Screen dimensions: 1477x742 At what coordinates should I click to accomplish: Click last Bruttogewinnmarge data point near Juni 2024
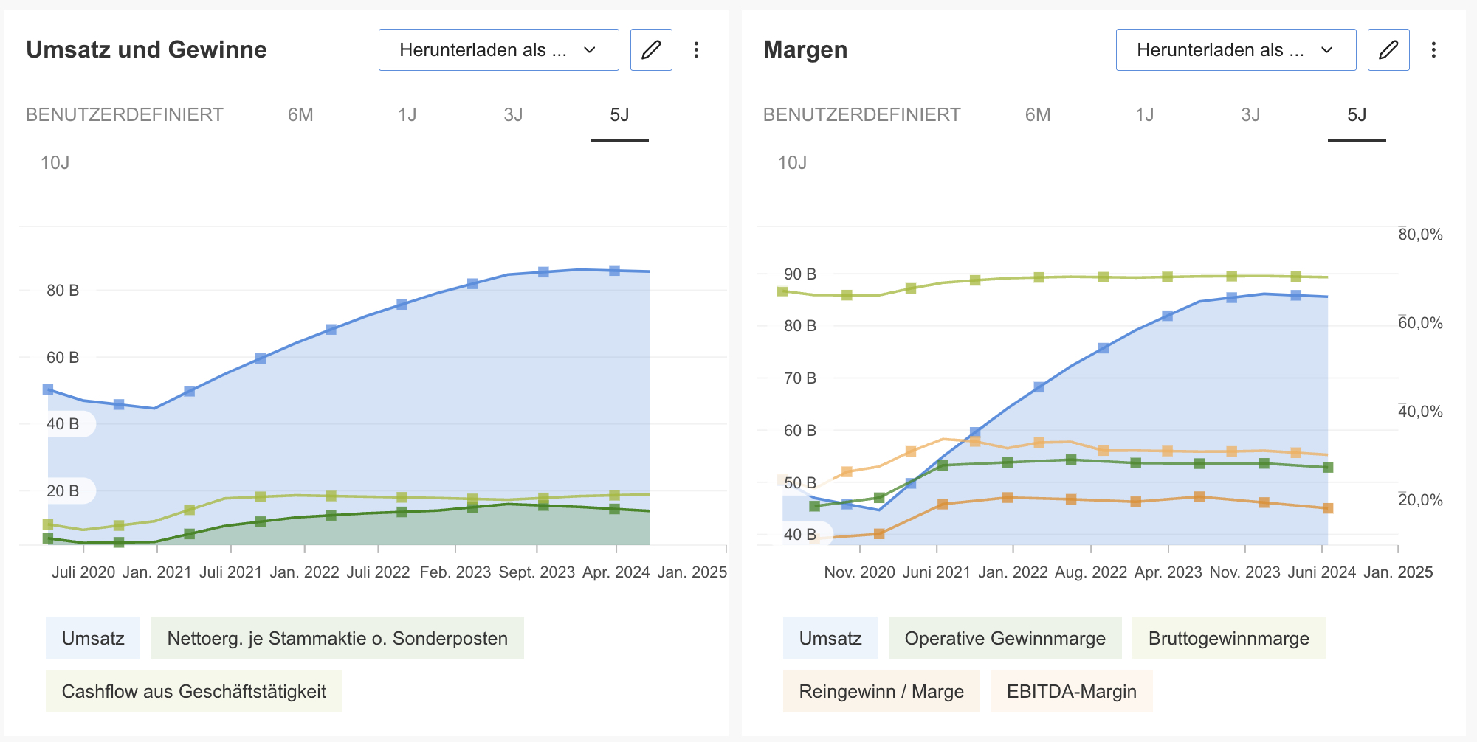(x=1296, y=277)
